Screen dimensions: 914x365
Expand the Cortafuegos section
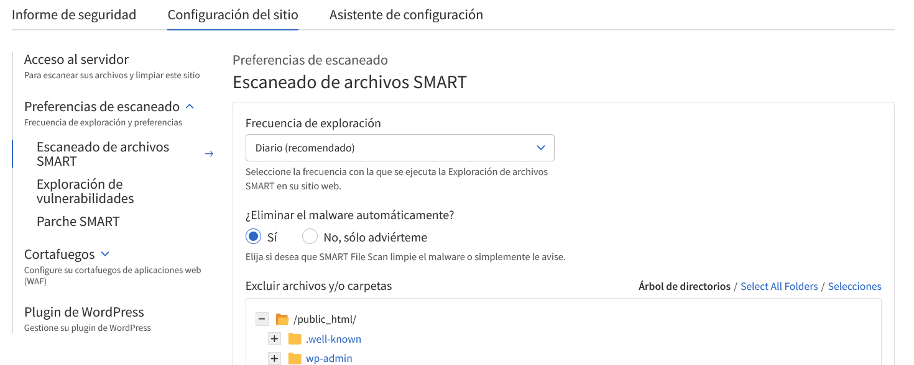pyautogui.click(x=105, y=255)
